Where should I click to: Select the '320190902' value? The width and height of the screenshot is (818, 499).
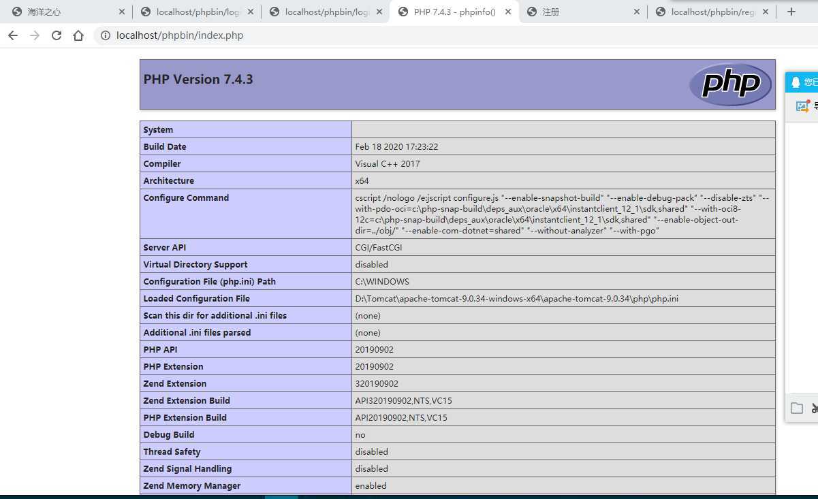click(x=377, y=383)
